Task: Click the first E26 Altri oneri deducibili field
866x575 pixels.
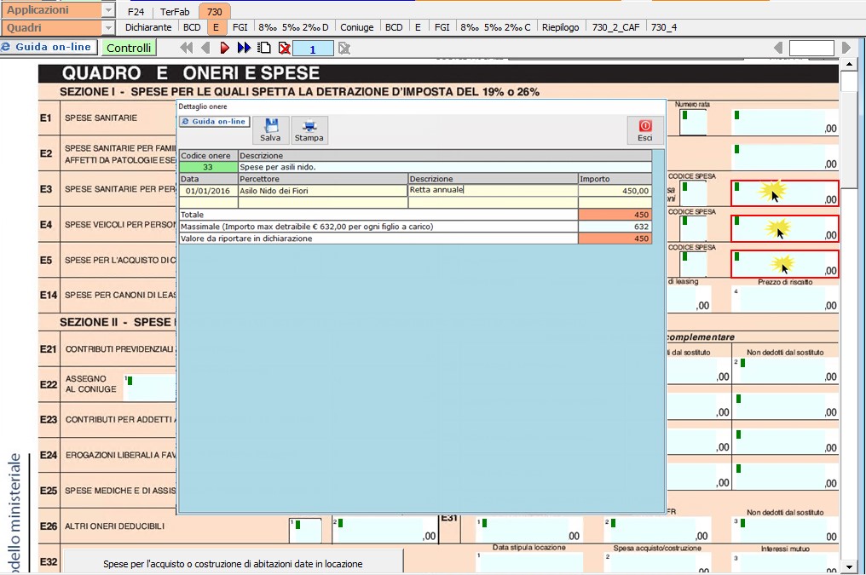Action: 305,531
